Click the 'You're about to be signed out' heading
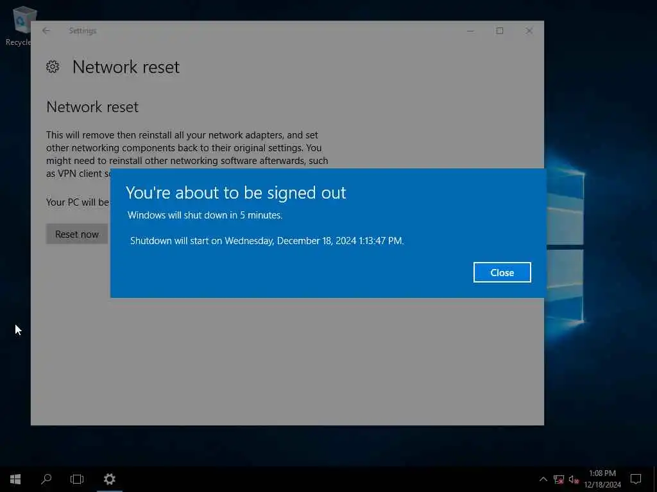657x492 pixels. (236, 193)
